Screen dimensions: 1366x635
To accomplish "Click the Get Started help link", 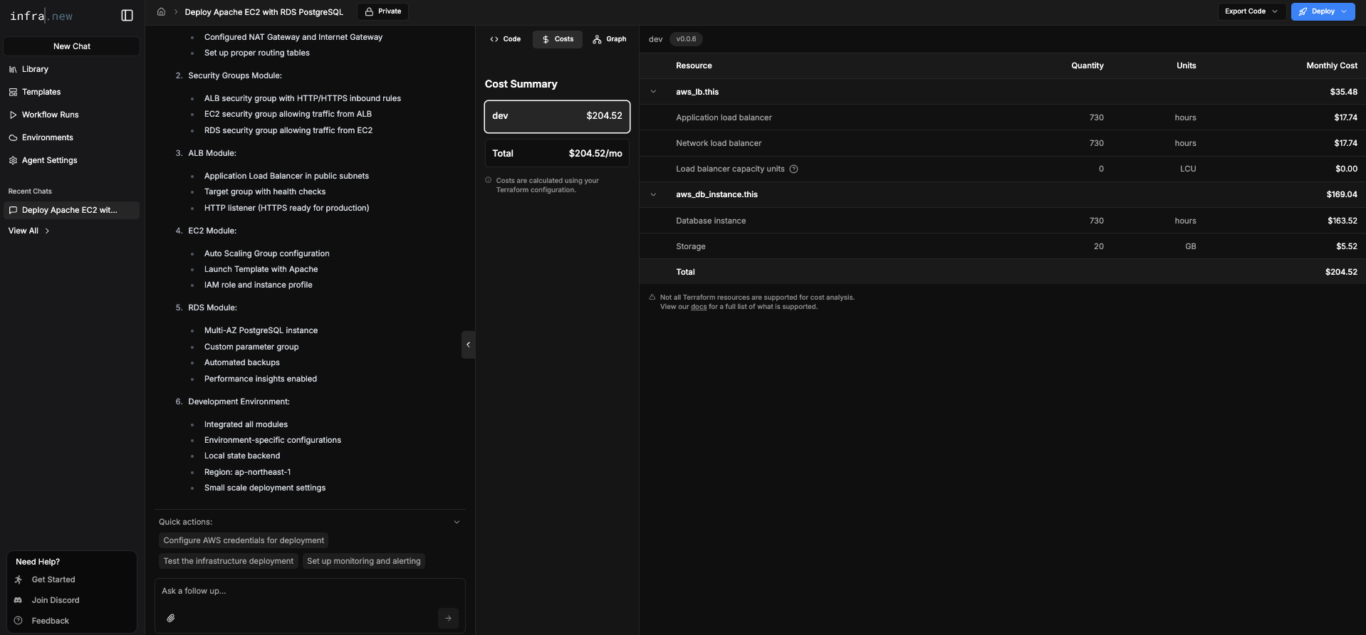I will point(53,579).
